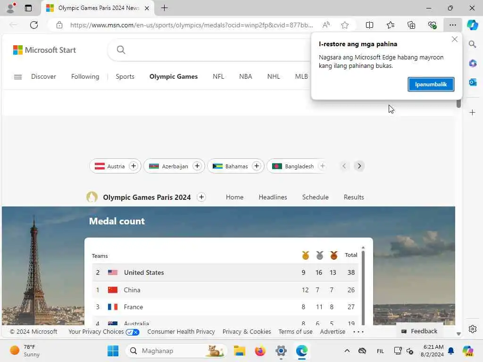Close the Olympic Games Paris 2024 tab
483x362 pixels.
(147, 8)
